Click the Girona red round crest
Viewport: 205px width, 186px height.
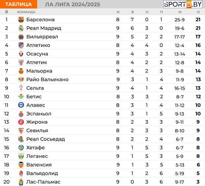point(21,122)
